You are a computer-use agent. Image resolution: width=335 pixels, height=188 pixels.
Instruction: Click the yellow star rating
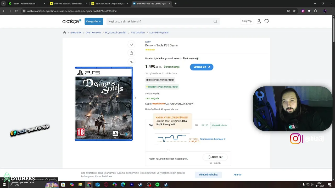pos(150,50)
